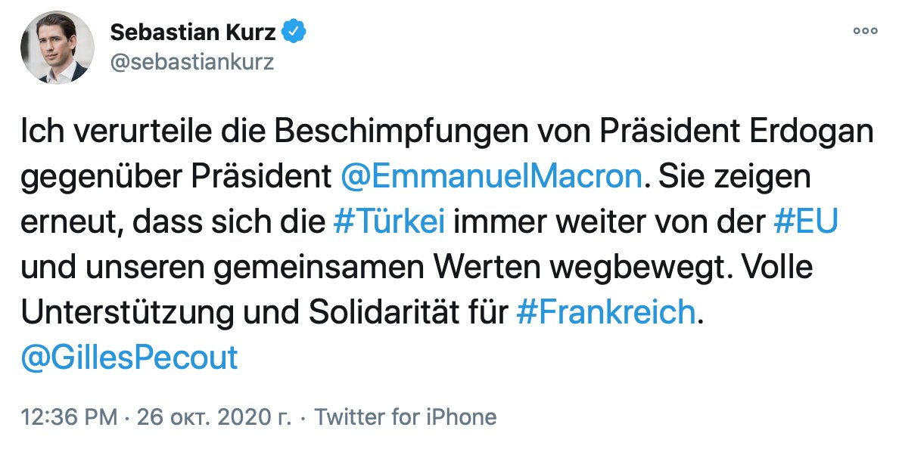Click the blue verified badge
The image size is (899, 449).
293,33
